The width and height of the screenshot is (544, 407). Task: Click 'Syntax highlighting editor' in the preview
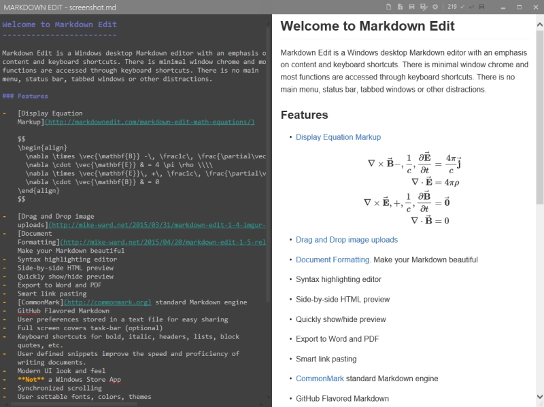point(338,279)
